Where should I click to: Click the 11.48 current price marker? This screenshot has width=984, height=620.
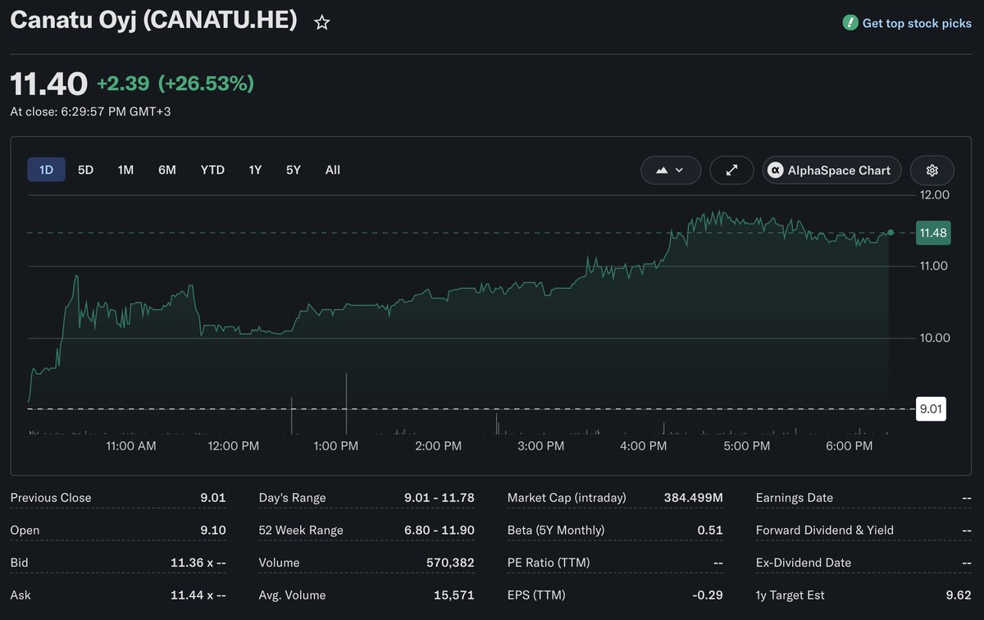[933, 233]
